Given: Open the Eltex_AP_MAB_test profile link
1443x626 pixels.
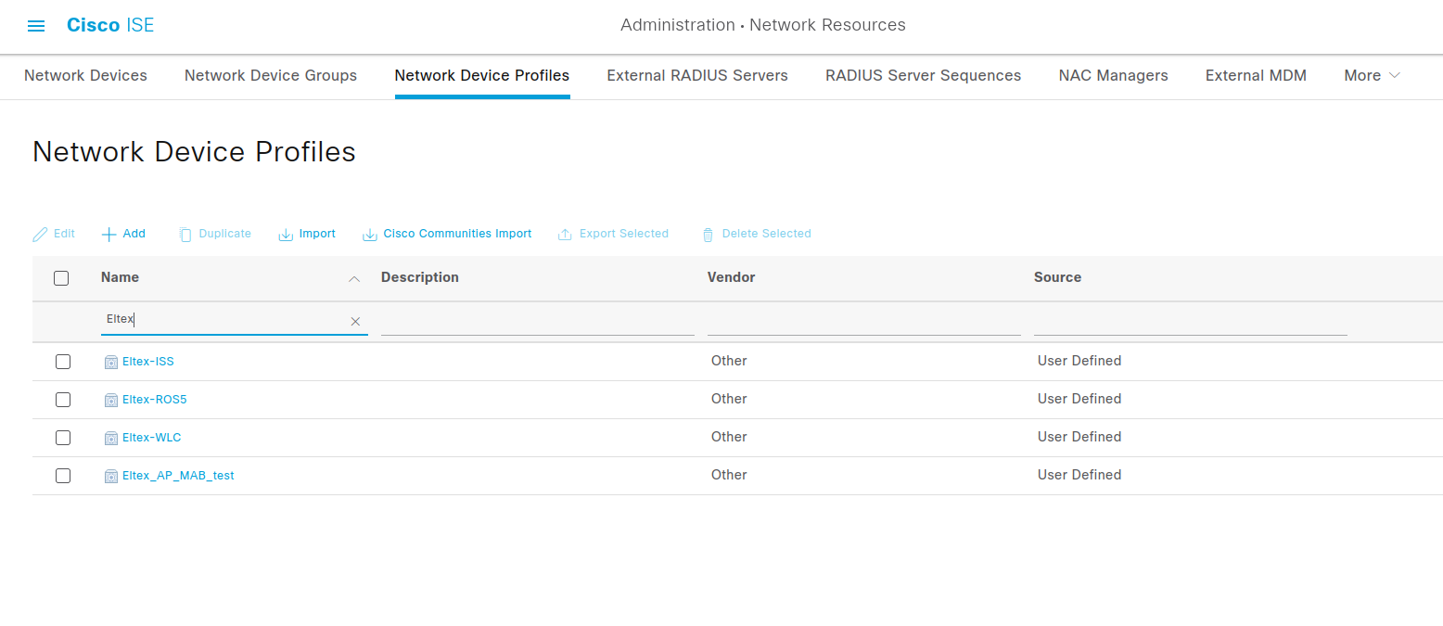Looking at the screenshot, I should coord(178,476).
